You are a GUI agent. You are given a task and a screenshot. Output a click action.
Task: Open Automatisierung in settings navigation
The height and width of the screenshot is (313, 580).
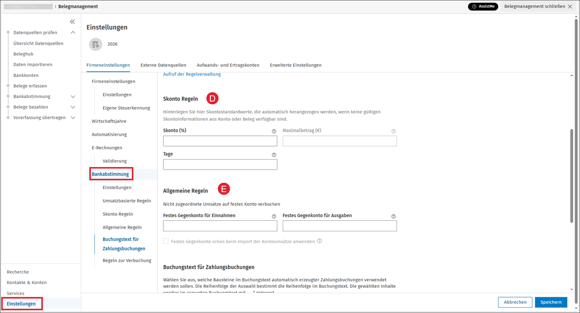[109, 134]
